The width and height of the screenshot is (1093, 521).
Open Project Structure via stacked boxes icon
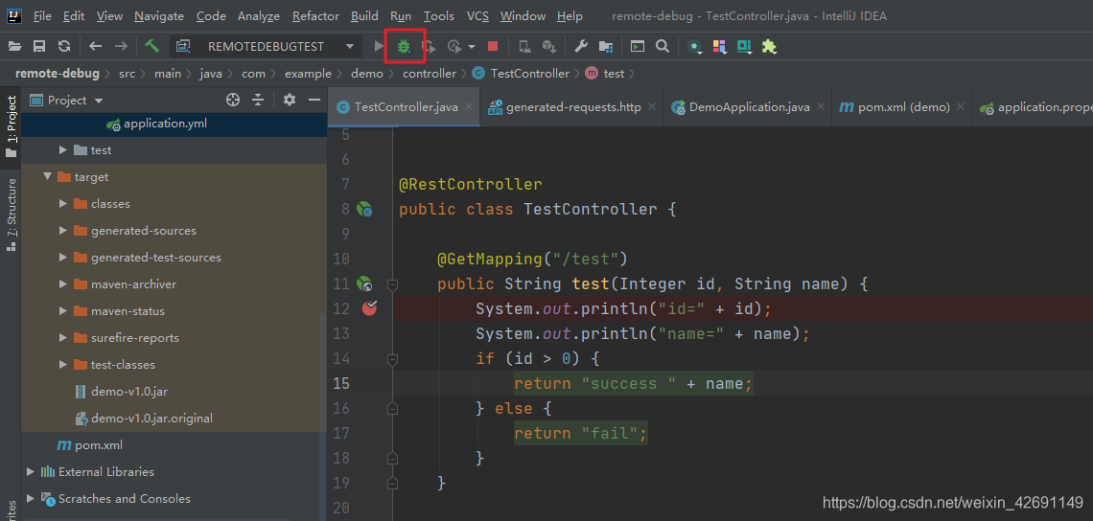(x=549, y=47)
